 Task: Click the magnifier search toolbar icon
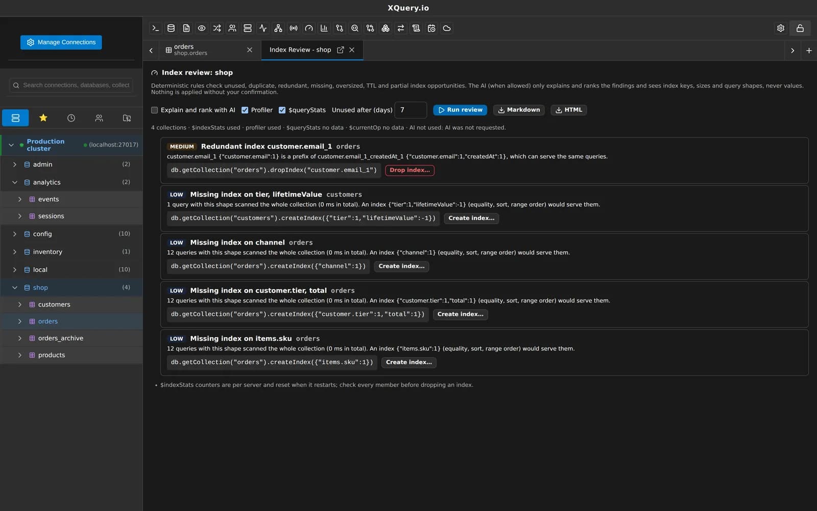[355, 29]
